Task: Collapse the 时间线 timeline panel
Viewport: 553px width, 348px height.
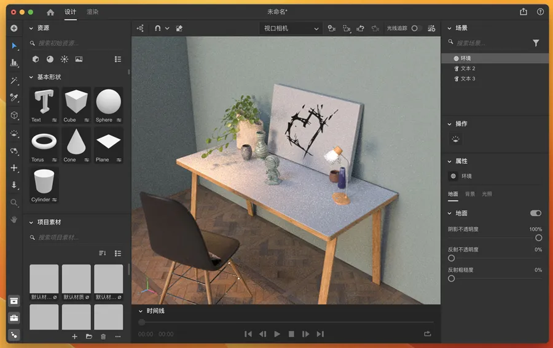Action: click(x=140, y=311)
